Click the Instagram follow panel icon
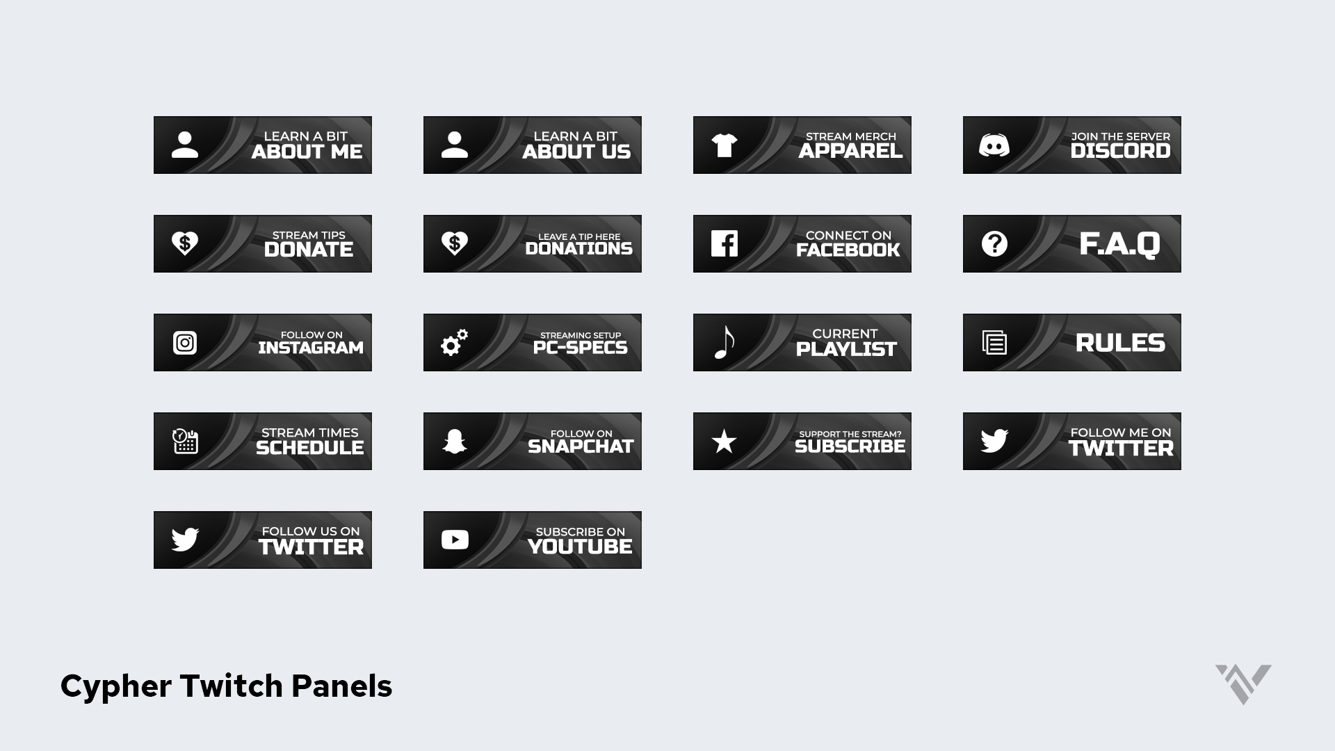Screen dimensions: 1335x751 point(184,342)
